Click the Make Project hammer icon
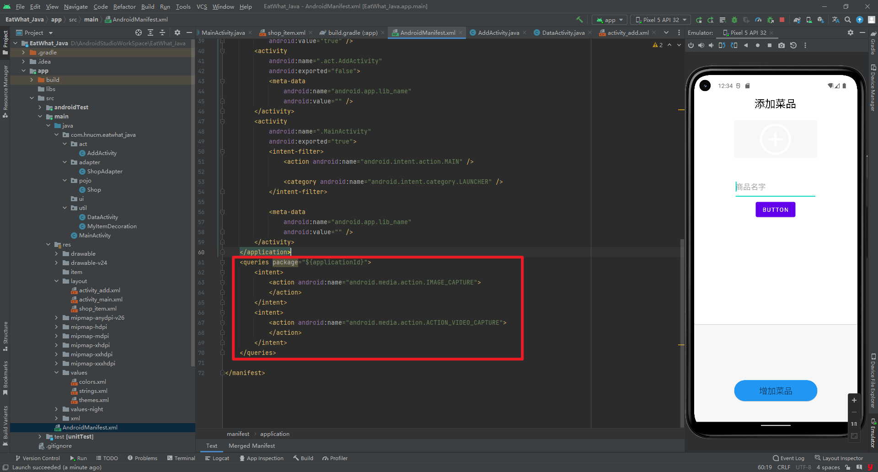This screenshot has width=878, height=472. tap(579, 20)
